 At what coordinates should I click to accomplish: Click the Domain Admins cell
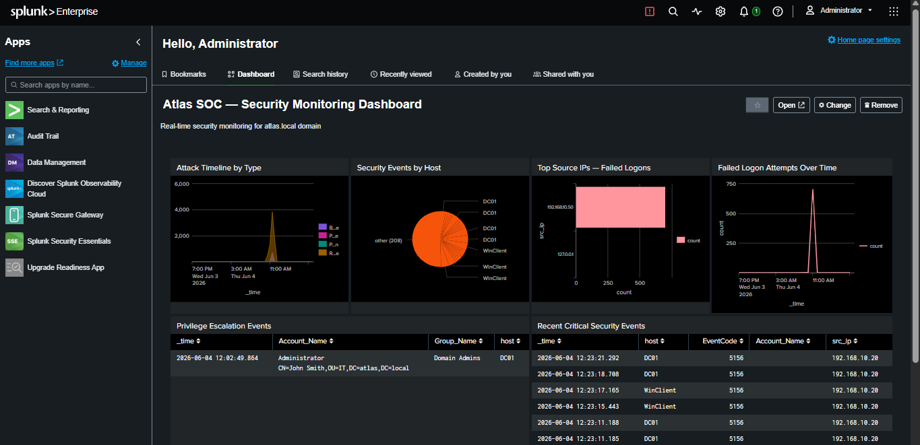[457, 358]
